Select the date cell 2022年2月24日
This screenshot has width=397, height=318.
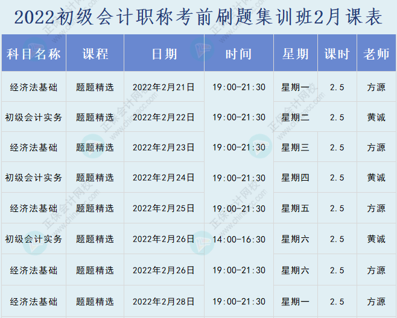click(164, 178)
